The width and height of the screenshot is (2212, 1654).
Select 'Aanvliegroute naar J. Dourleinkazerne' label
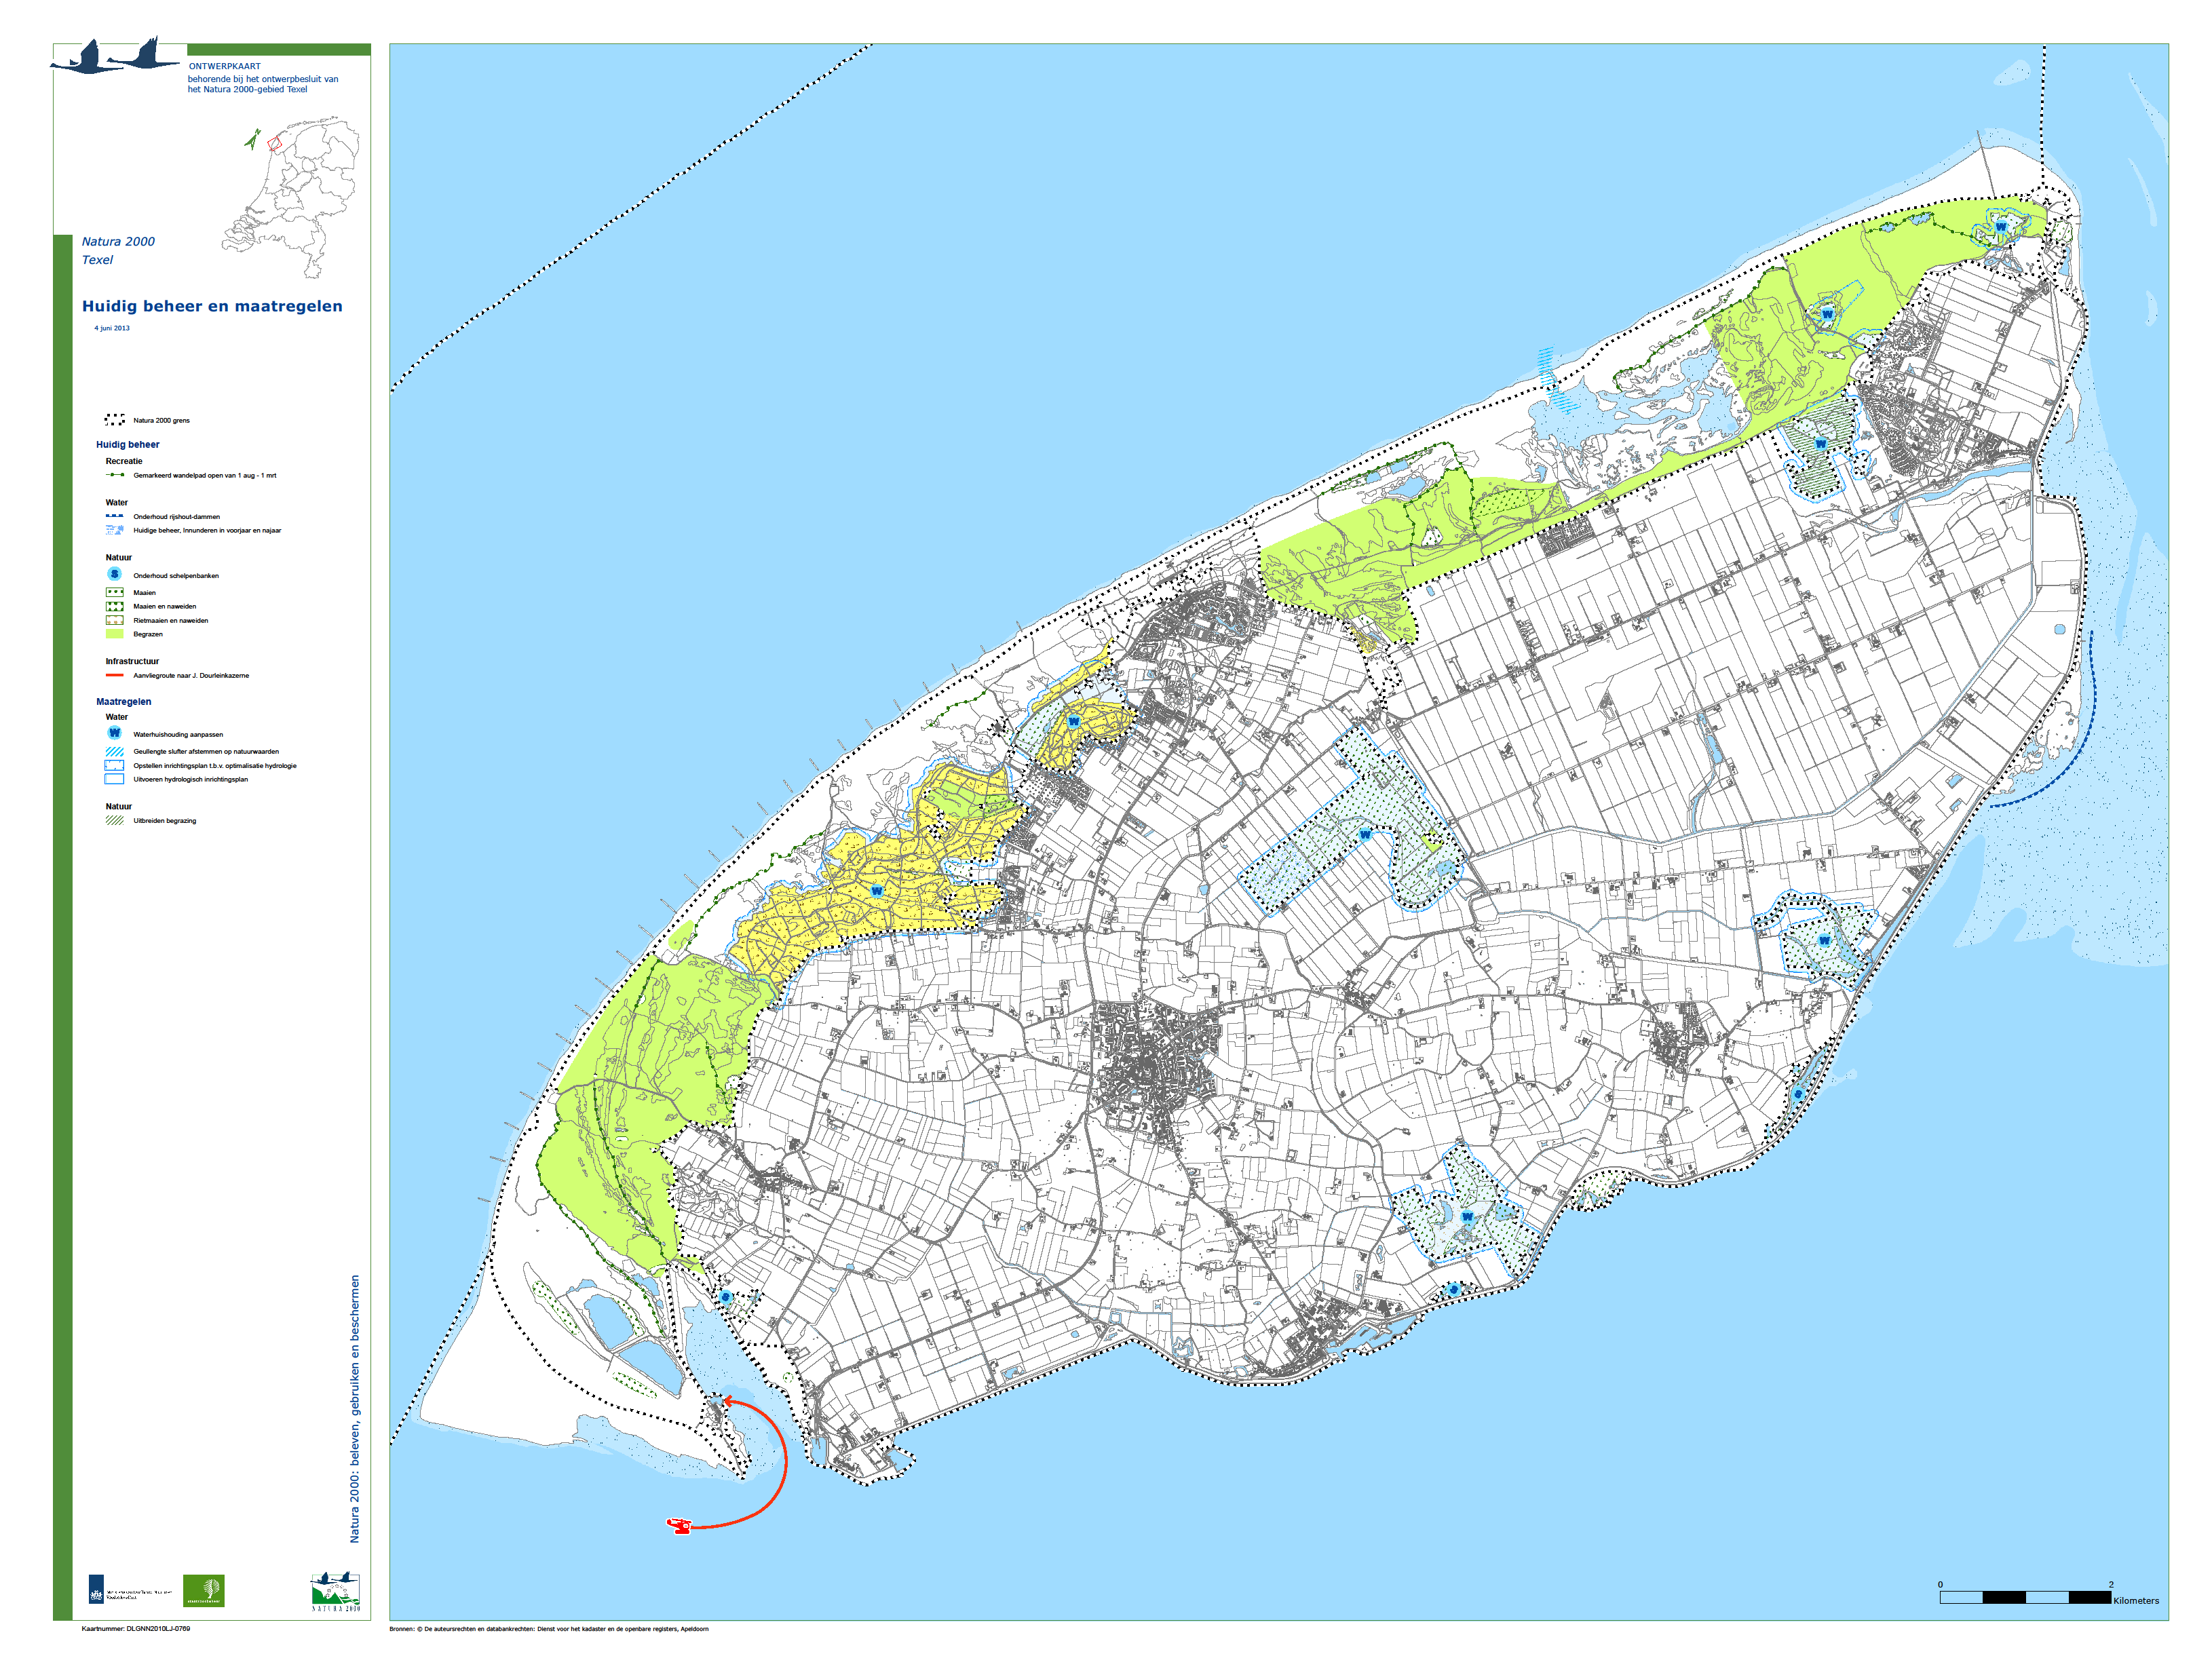[x=191, y=675]
